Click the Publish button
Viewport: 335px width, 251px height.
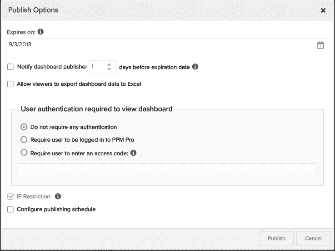pyautogui.click(x=276, y=238)
